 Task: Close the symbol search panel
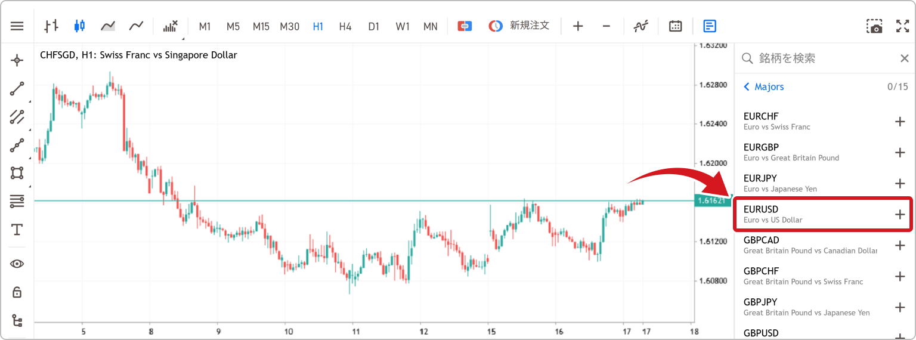904,58
